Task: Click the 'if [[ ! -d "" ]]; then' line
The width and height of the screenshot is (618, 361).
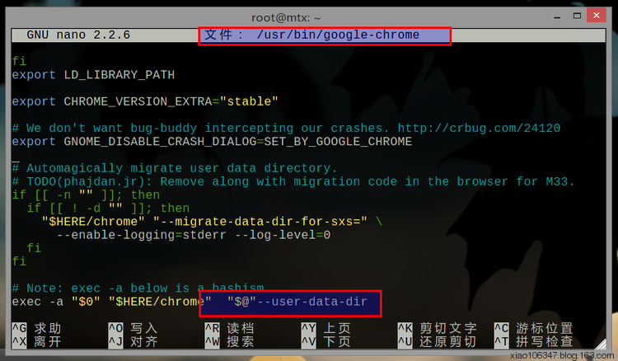Action: coord(108,209)
